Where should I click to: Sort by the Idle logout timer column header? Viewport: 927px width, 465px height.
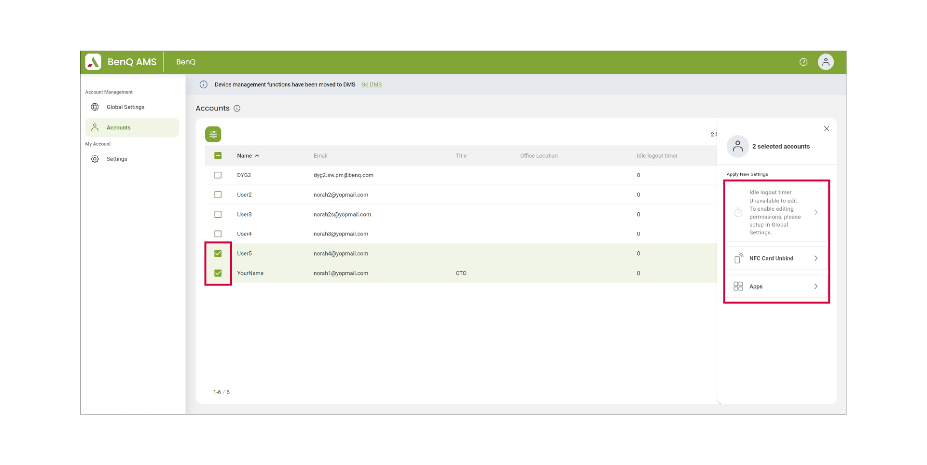tap(657, 156)
